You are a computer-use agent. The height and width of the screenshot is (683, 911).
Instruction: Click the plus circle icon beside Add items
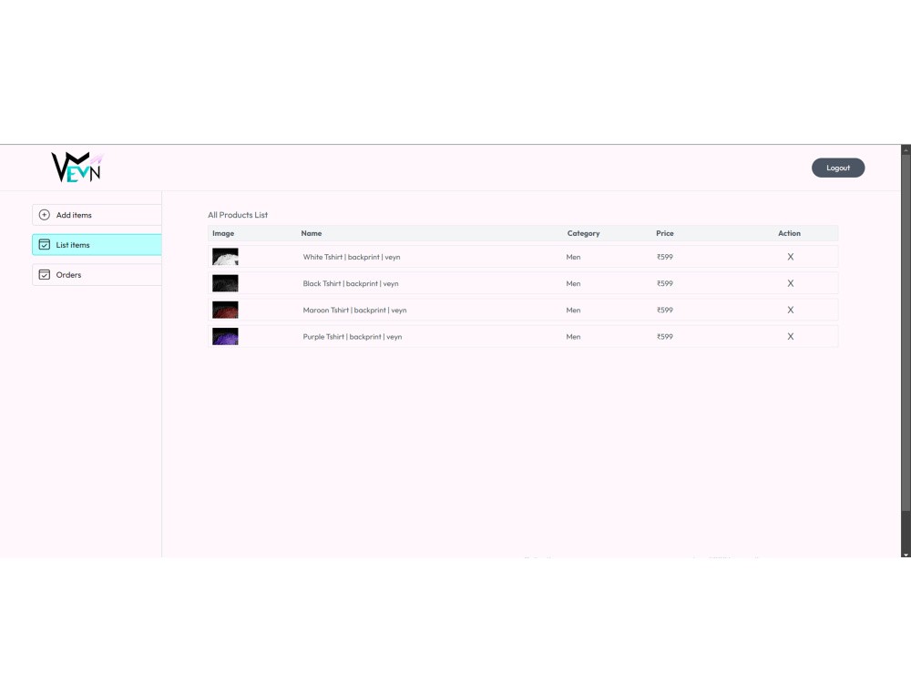(x=44, y=215)
